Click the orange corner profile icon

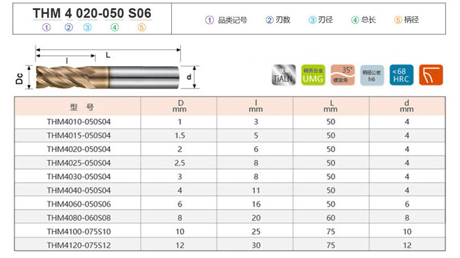(x=431, y=75)
